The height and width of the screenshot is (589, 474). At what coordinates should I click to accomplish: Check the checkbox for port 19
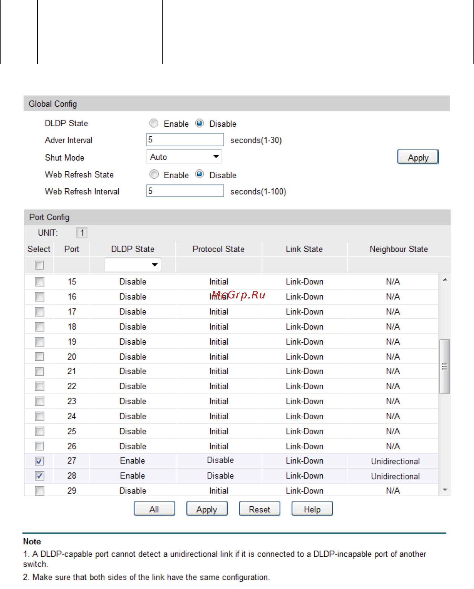pyautogui.click(x=40, y=342)
